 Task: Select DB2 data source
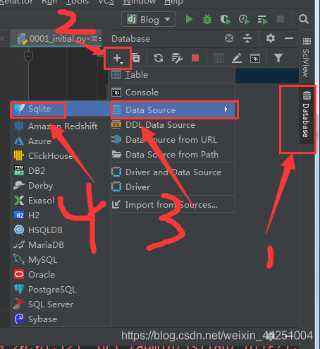tap(61, 170)
